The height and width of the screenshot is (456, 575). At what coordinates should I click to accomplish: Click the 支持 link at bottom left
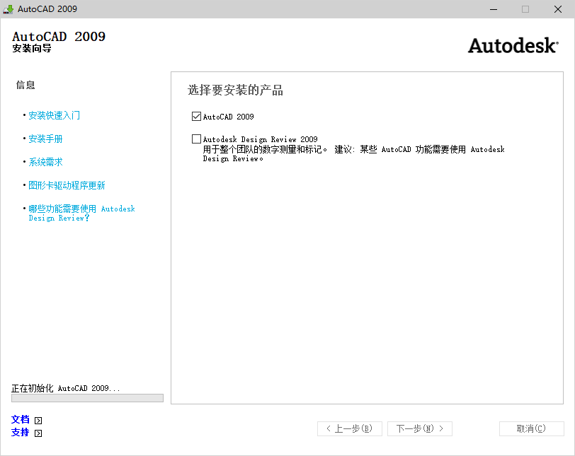click(x=20, y=433)
